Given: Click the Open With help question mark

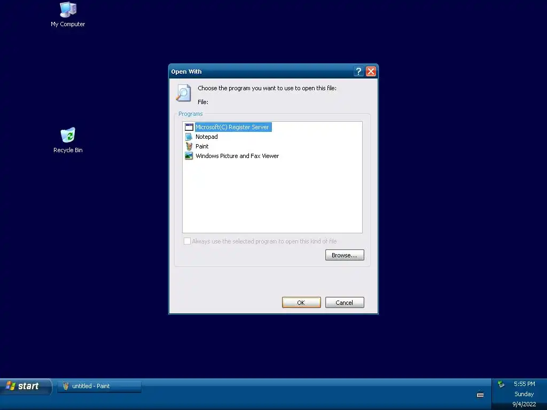Looking at the screenshot, I should click(x=358, y=72).
